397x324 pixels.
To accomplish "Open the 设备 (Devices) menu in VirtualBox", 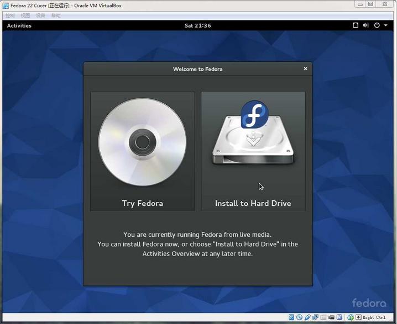I will tap(40, 15).
